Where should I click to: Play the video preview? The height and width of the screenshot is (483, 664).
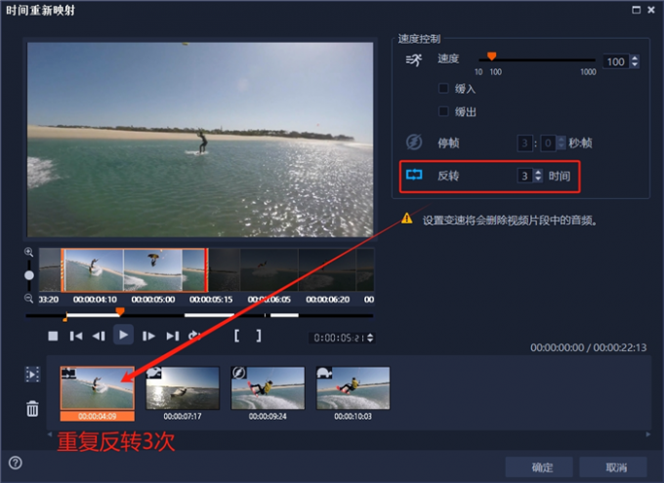(x=123, y=336)
